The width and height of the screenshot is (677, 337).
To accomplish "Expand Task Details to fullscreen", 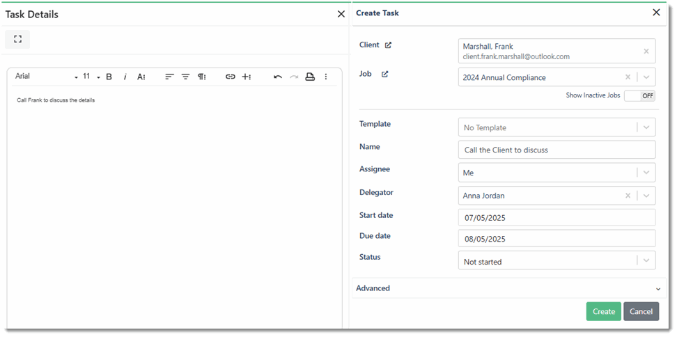I will point(17,39).
